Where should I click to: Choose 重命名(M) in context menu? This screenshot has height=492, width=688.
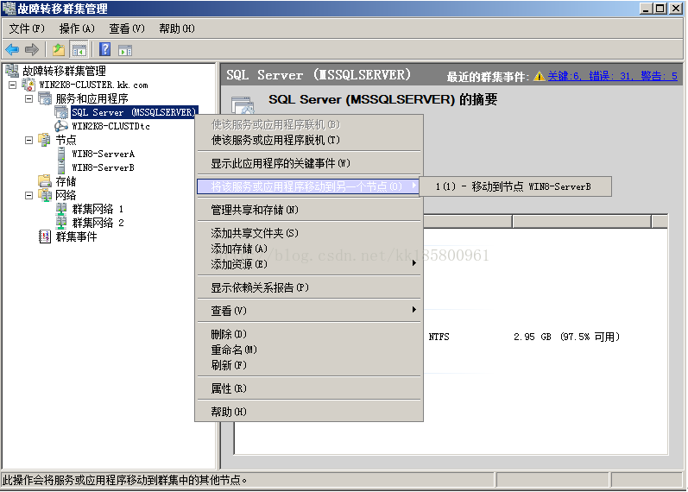(x=309, y=350)
